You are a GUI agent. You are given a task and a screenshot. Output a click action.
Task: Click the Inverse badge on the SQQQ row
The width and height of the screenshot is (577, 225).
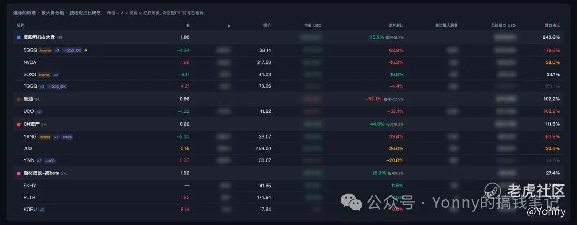pos(45,50)
